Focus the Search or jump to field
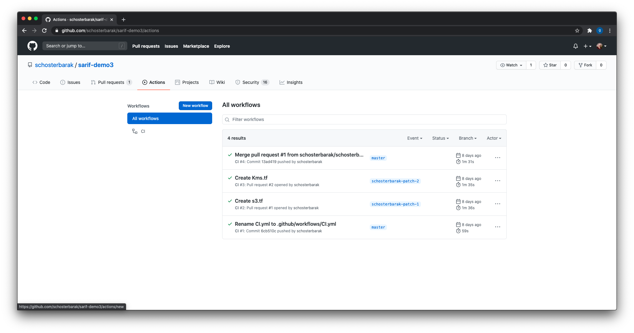 pyautogui.click(x=85, y=46)
